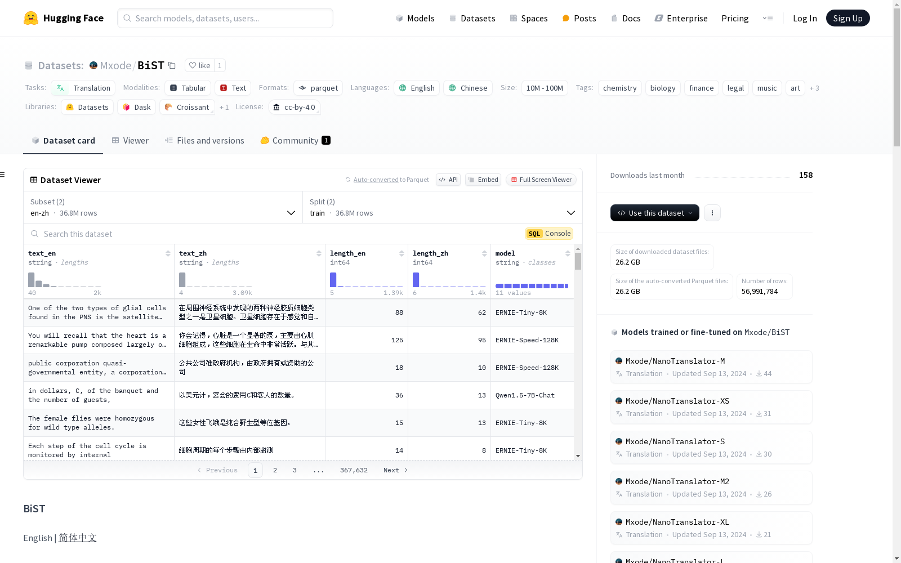The height and width of the screenshot is (563, 901).
Task: Open the Dataset card tab
Action: (63, 141)
